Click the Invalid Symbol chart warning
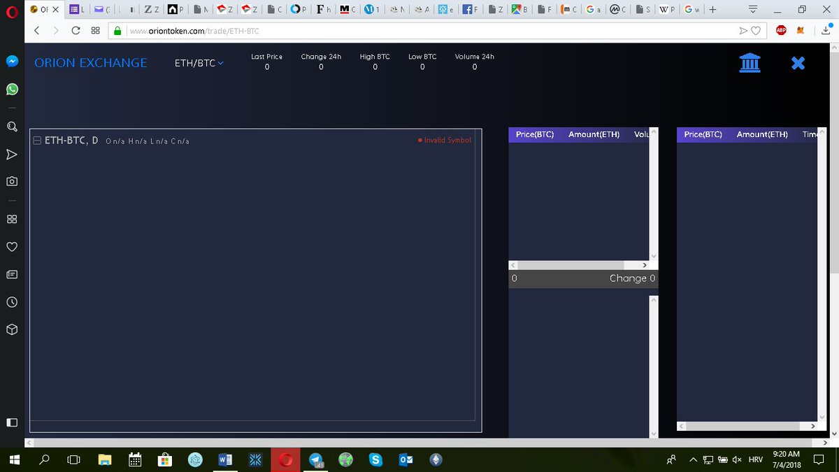This screenshot has height=472, width=839. tap(445, 140)
